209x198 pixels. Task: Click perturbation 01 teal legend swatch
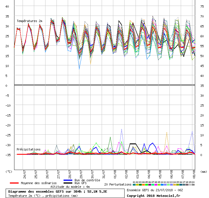[x=134, y=185]
